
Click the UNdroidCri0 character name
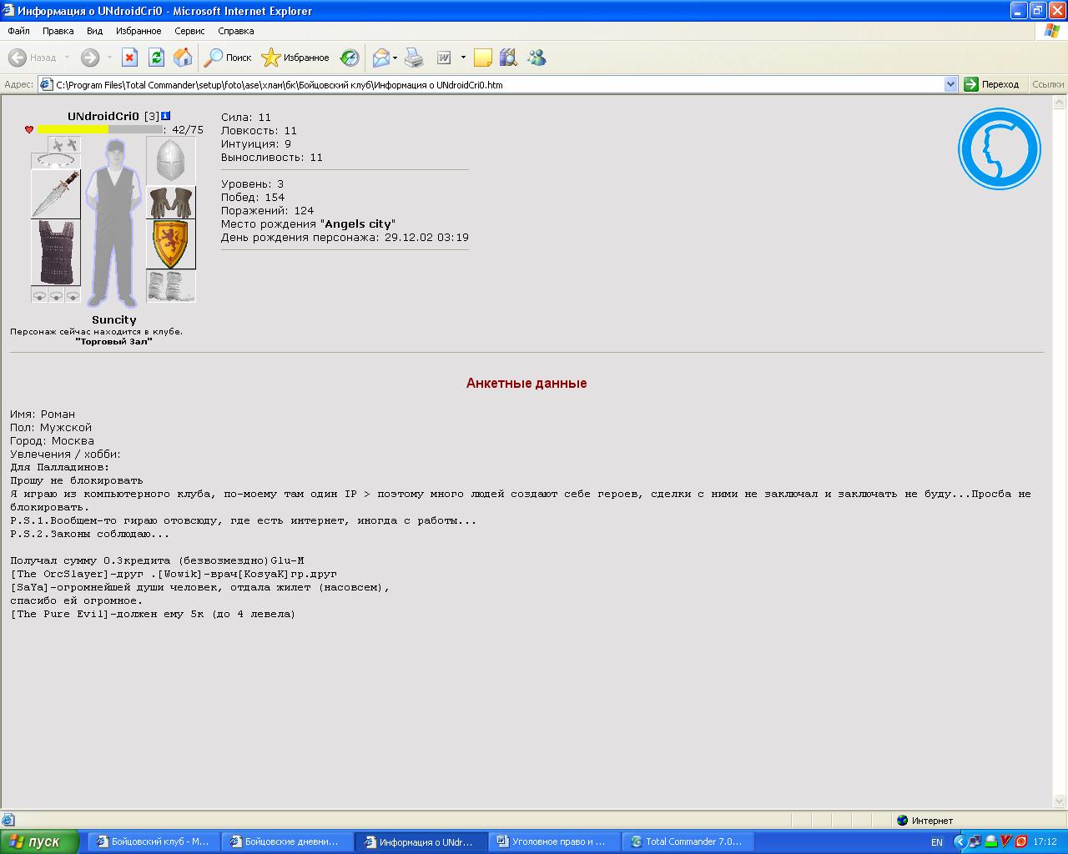pos(103,116)
